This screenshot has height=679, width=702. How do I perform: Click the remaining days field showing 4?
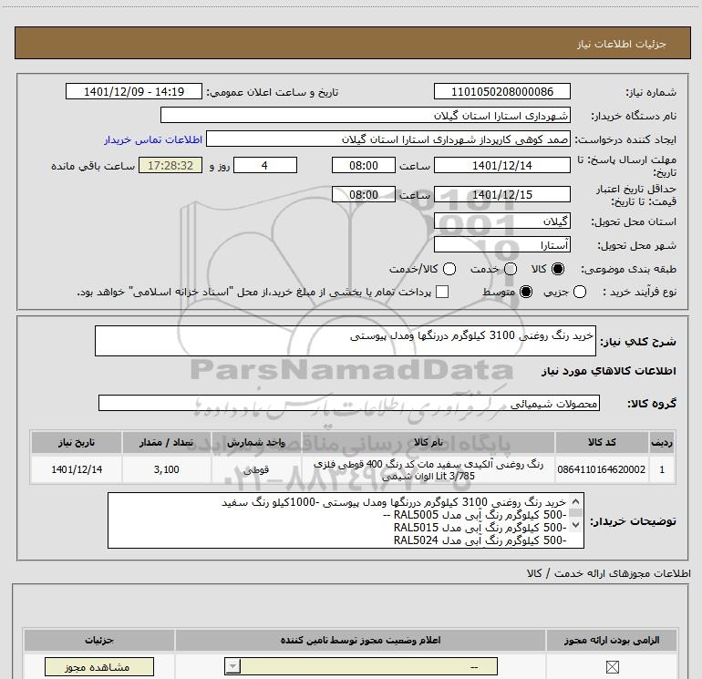pyautogui.click(x=265, y=165)
